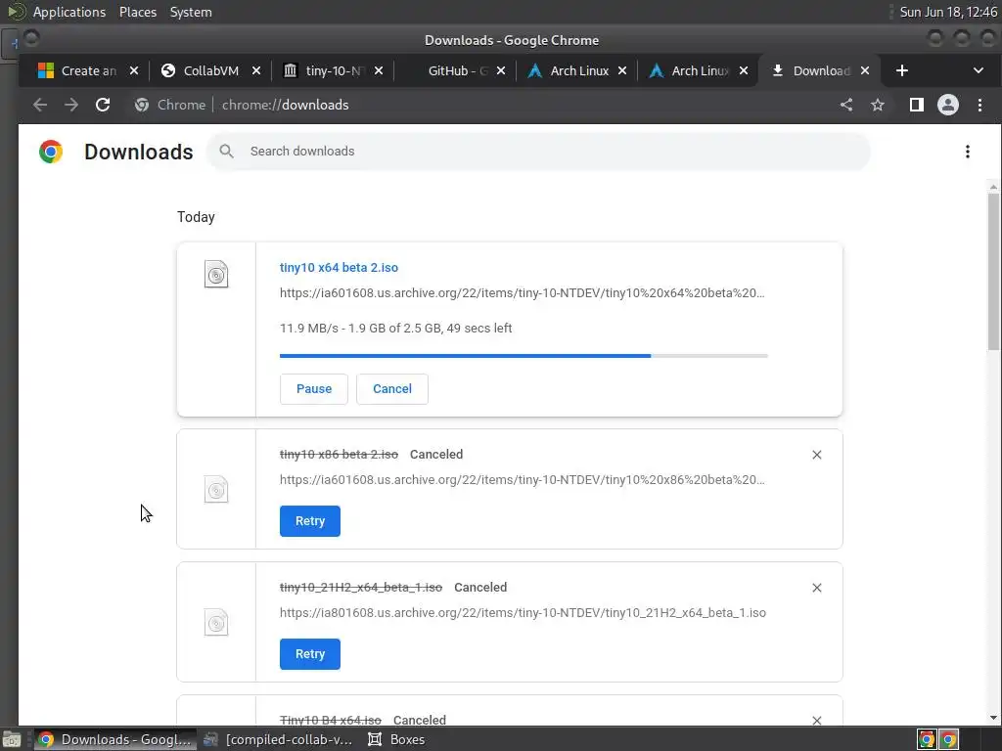Click the tiny10_21H2_x64_beta_1.iso file icon
Viewport: 1002px width, 751px height.
click(216, 623)
